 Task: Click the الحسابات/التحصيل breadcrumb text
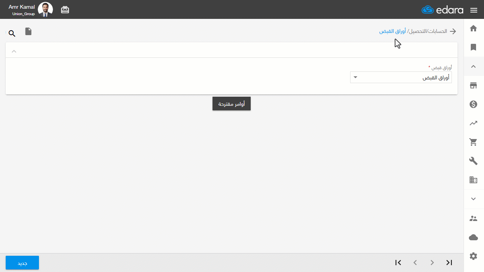pyautogui.click(x=428, y=31)
